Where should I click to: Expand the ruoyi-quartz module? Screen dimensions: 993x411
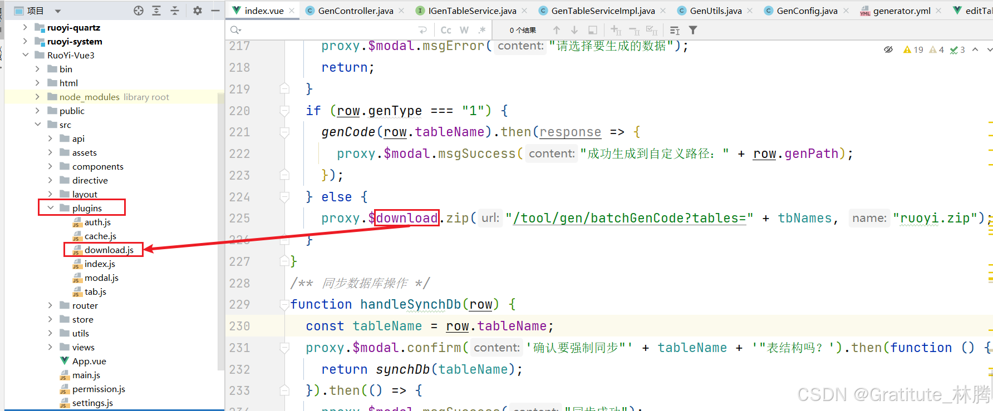[x=25, y=27]
